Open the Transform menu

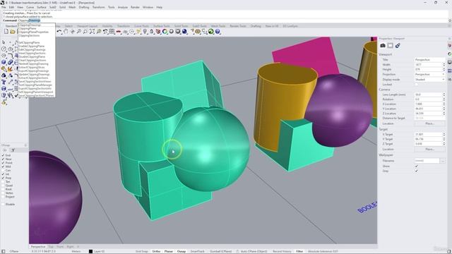click(x=99, y=7)
